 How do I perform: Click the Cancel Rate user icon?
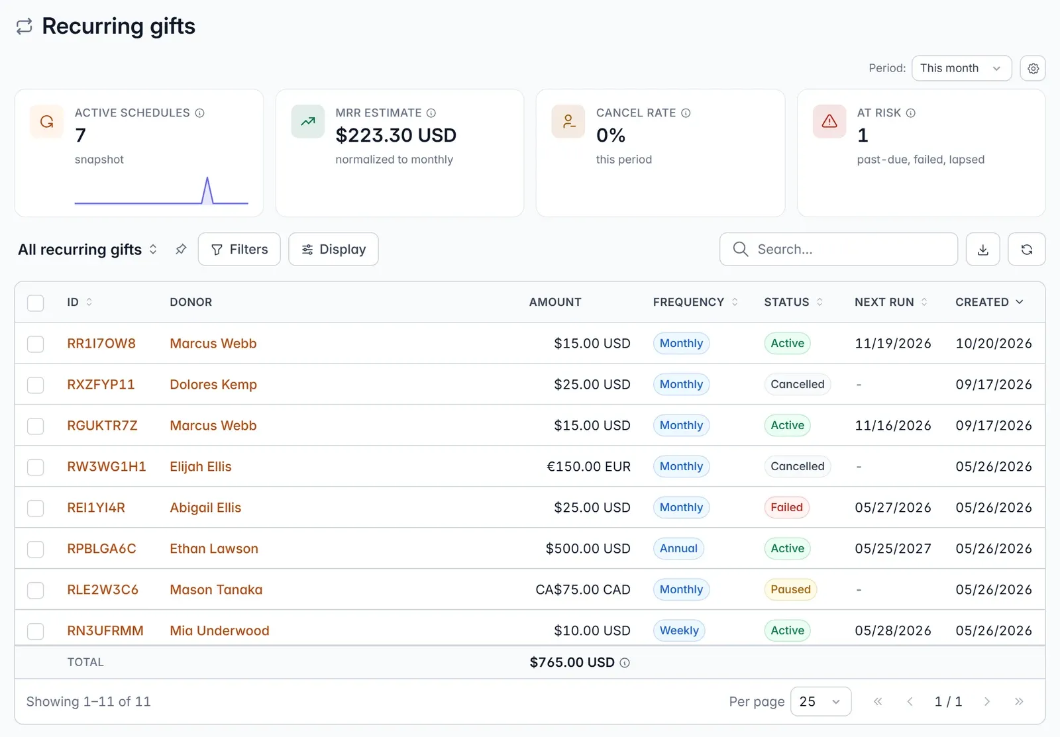click(x=568, y=121)
